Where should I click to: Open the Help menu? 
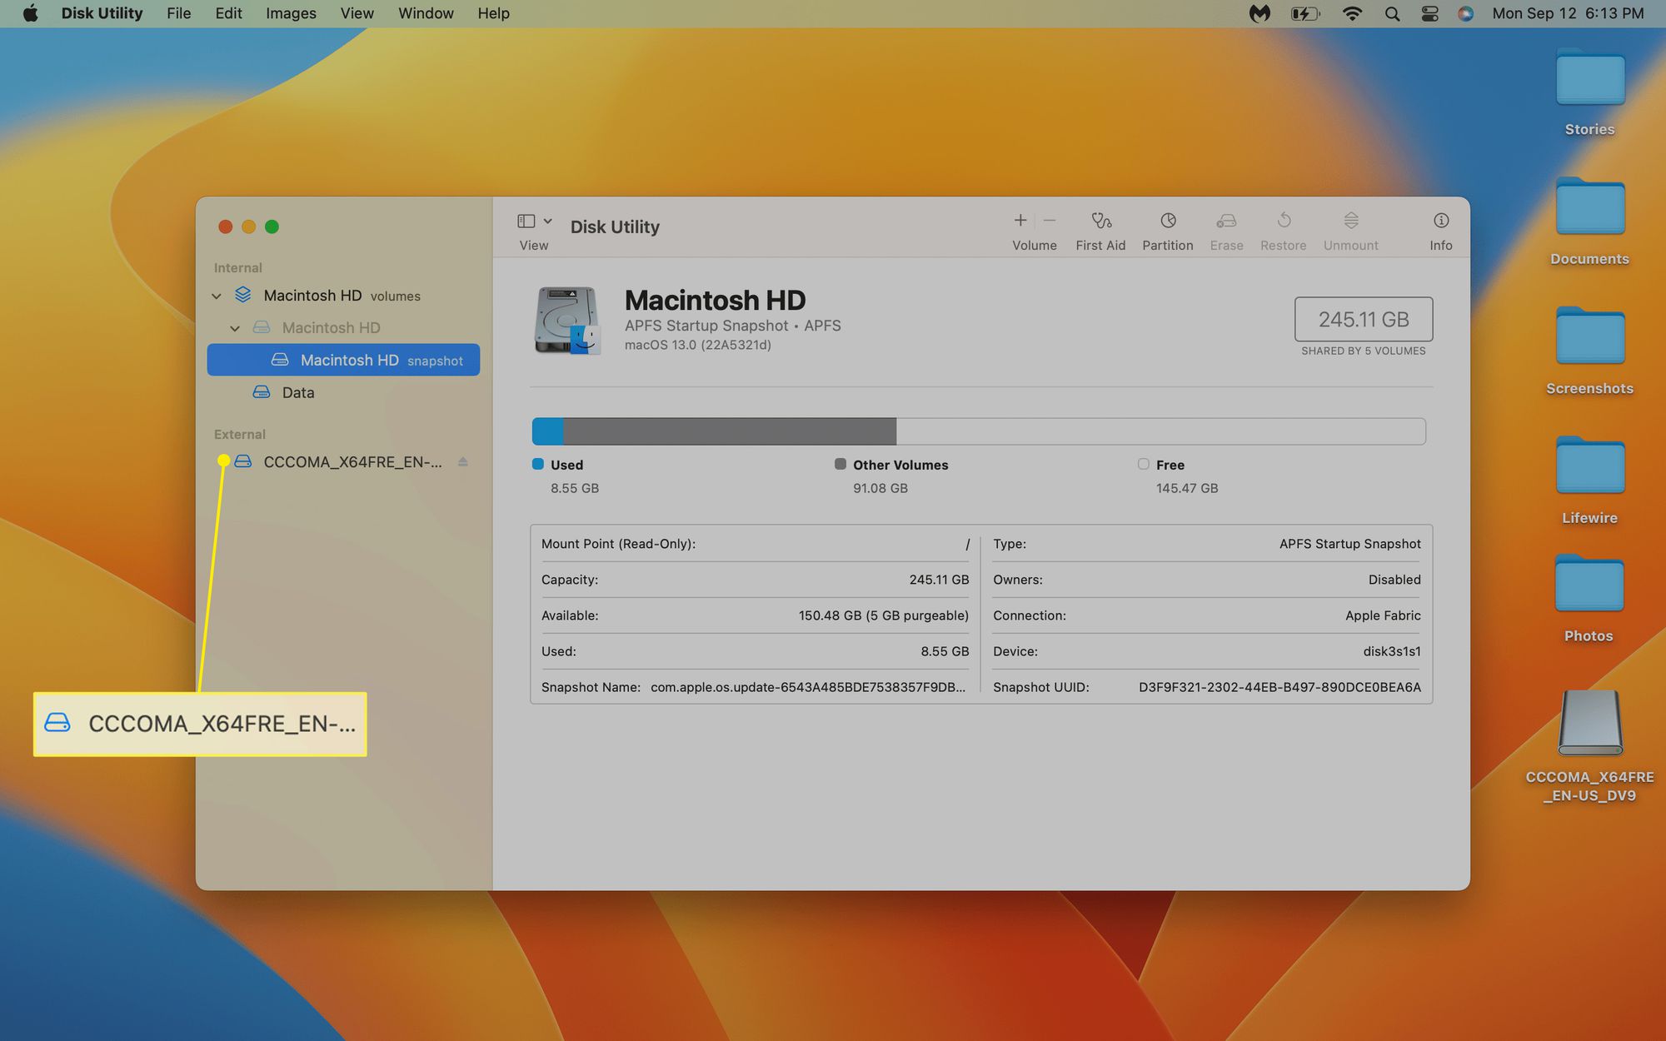493,13
